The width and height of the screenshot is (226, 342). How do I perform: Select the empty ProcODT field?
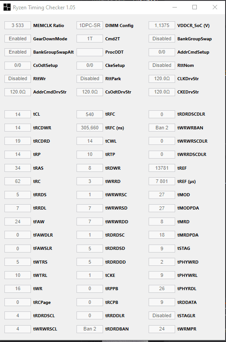point(90,52)
